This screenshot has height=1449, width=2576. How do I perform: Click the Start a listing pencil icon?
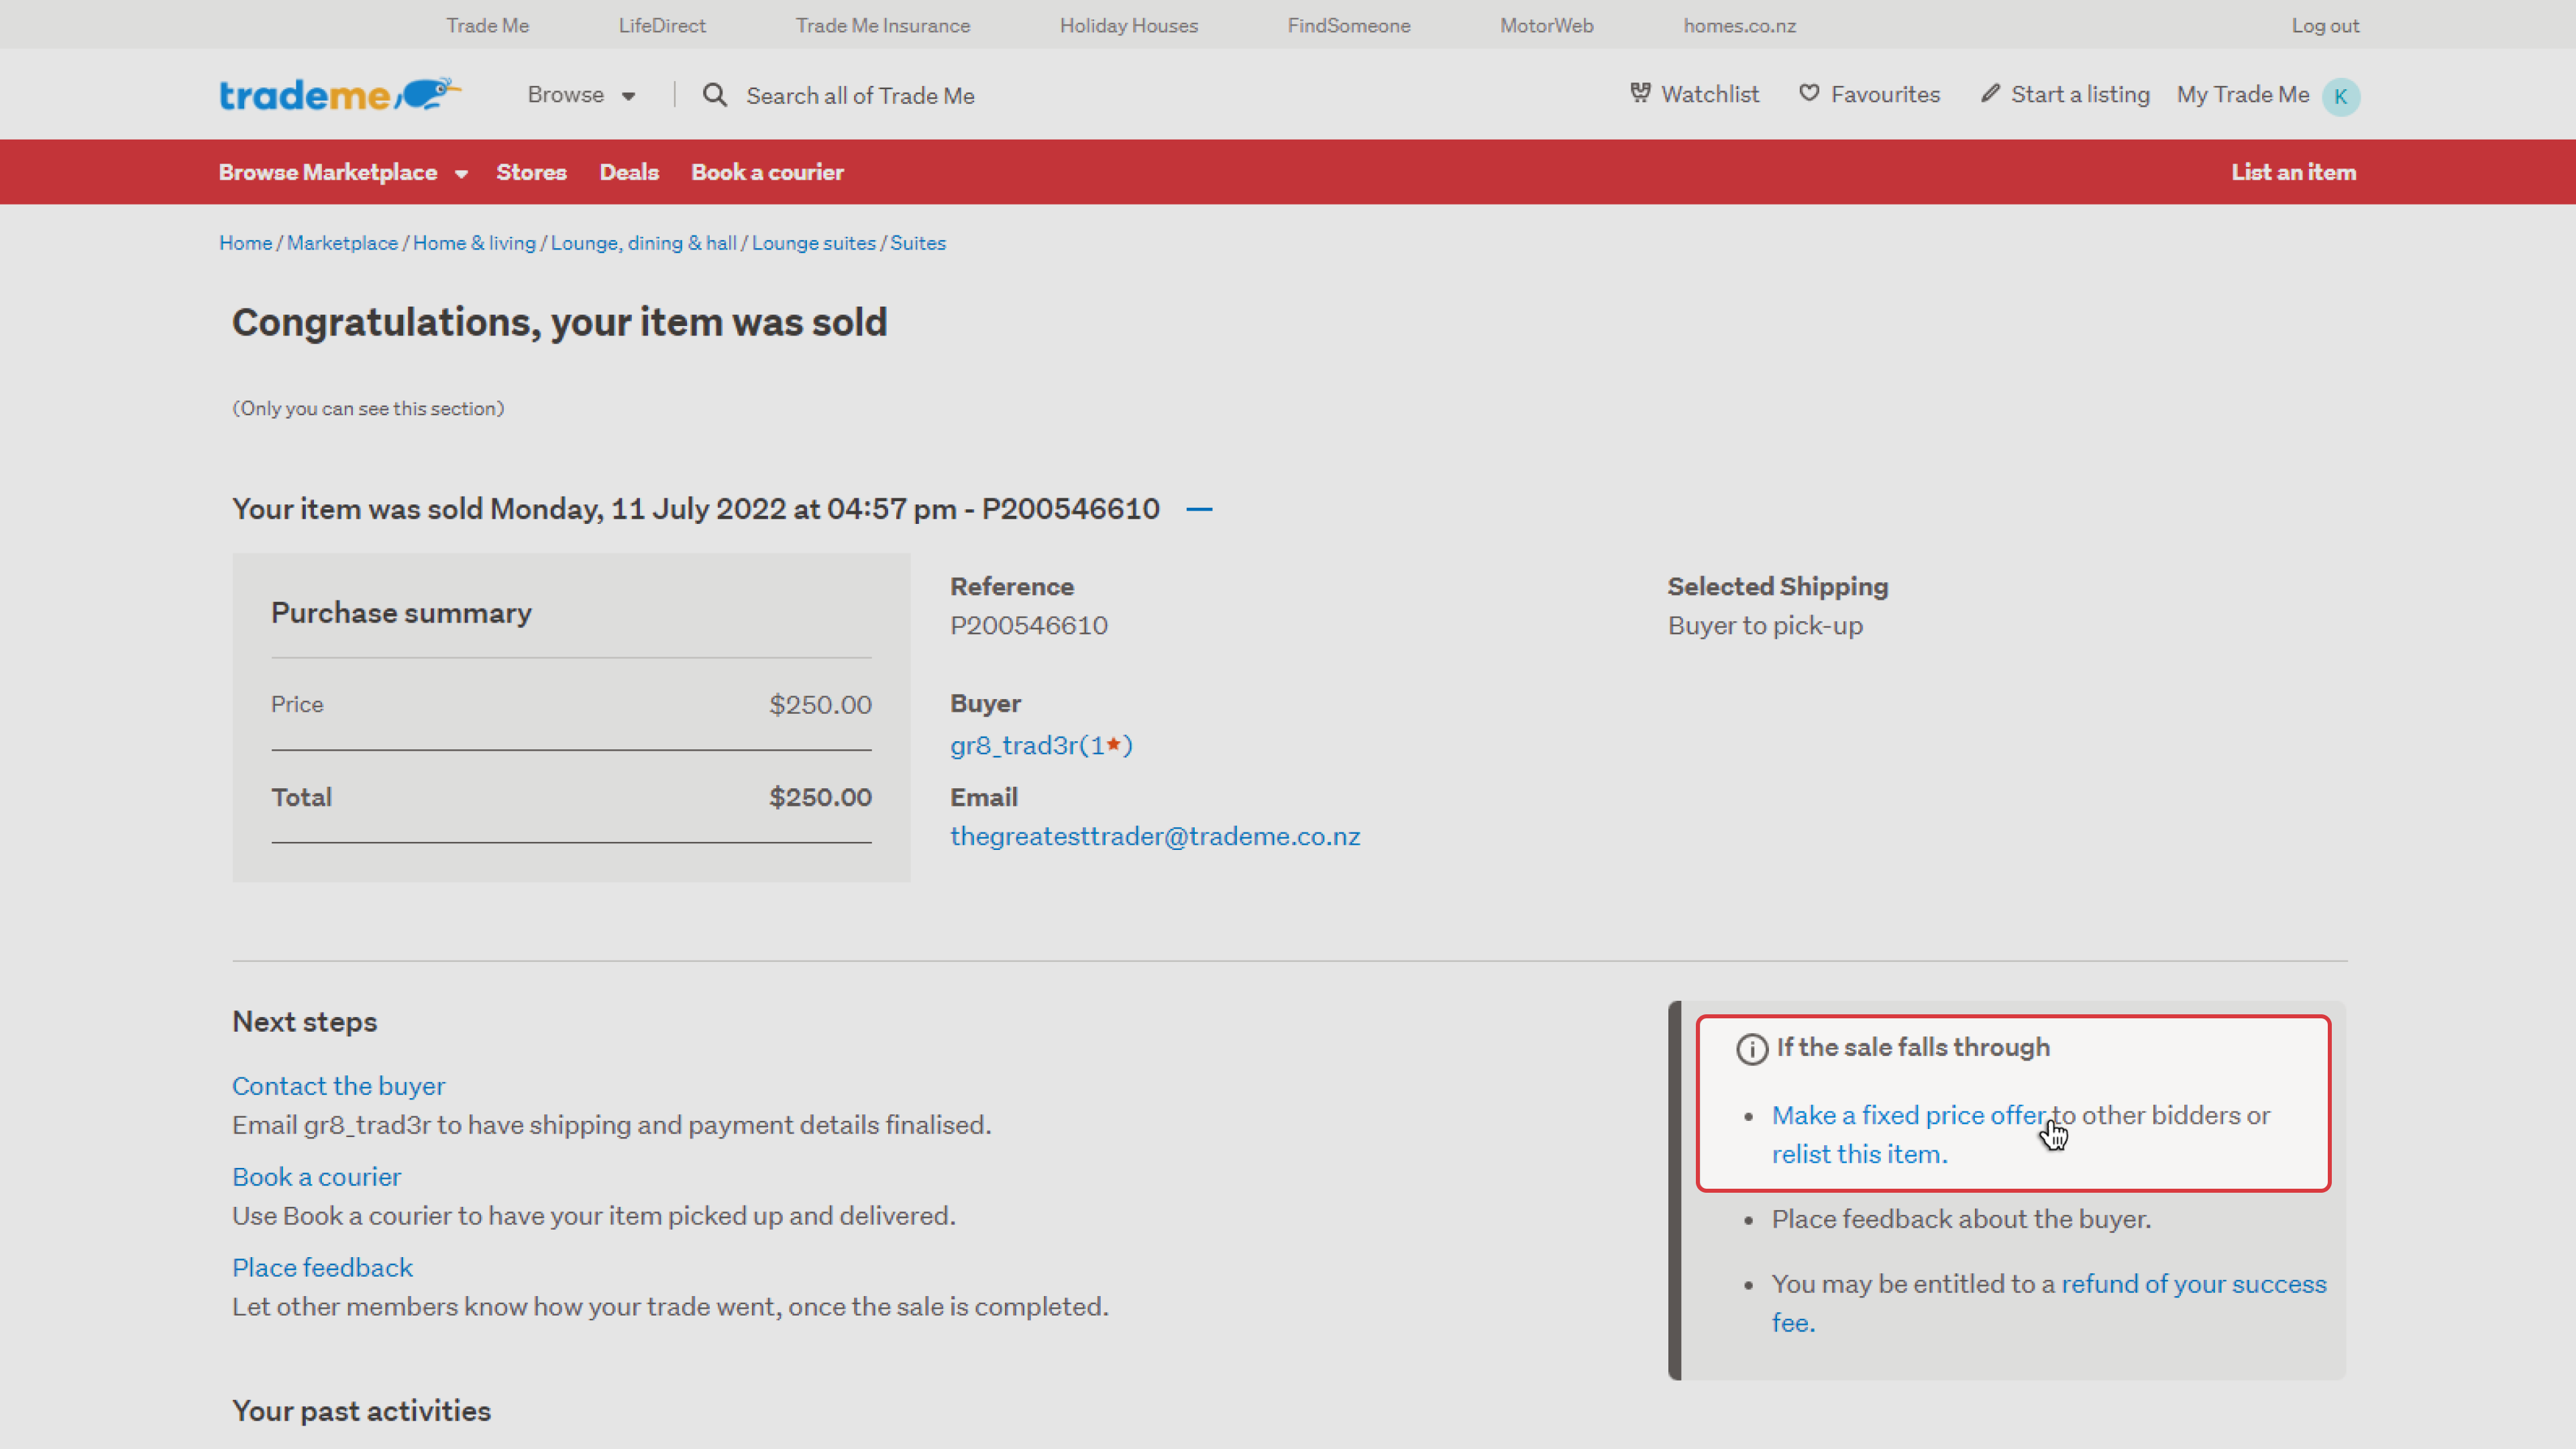1990,93
